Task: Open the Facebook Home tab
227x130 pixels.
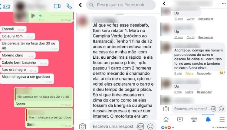Action: (166, 119)
